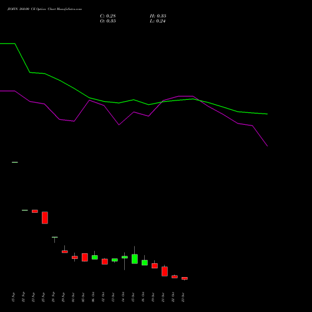Click the tall red candlestick for 25 Sep
The image size is (312, 312).
point(45,218)
